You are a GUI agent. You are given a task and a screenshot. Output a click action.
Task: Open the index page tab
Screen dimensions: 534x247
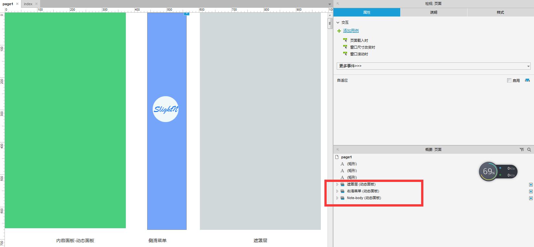pyautogui.click(x=28, y=4)
